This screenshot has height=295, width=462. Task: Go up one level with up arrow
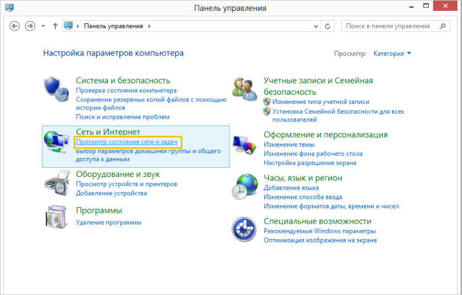[55, 26]
